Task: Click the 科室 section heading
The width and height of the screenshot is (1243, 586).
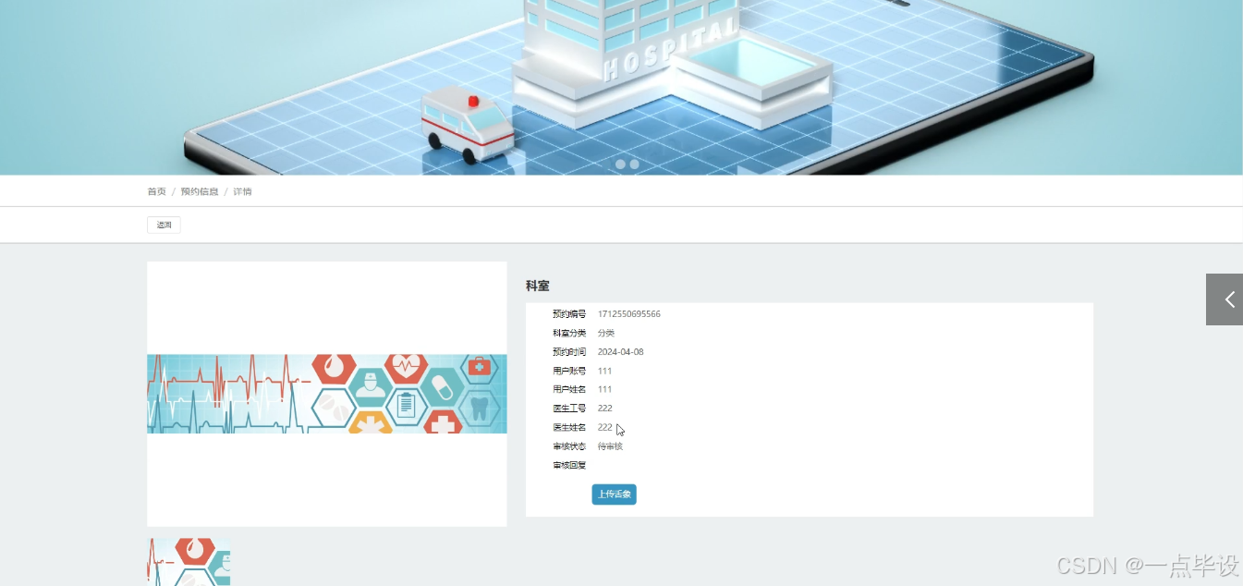Action: point(538,286)
